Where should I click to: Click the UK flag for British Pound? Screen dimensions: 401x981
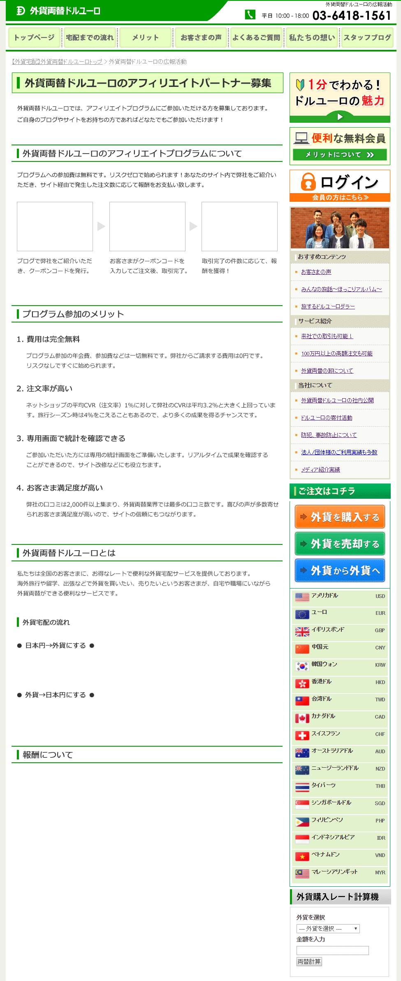click(x=302, y=632)
